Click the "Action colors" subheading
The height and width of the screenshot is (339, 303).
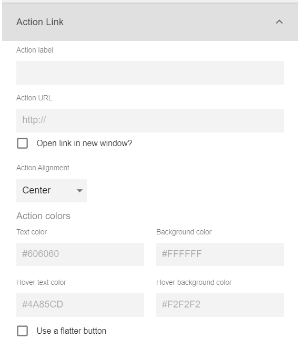pyautogui.click(x=43, y=216)
